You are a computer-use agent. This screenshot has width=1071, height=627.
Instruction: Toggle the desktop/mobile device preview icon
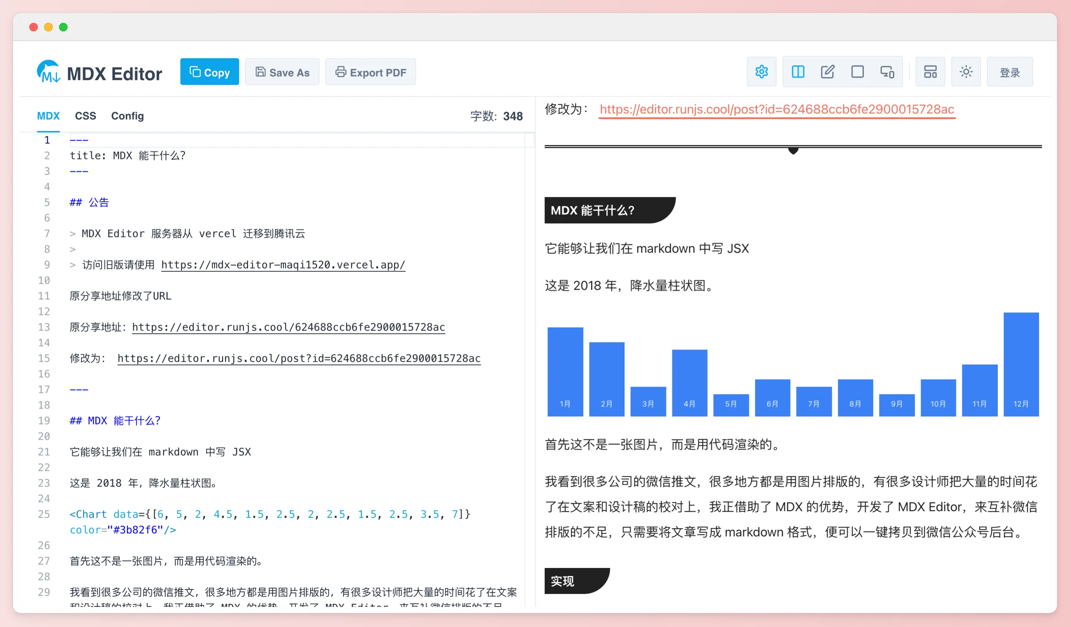[x=887, y=72]
